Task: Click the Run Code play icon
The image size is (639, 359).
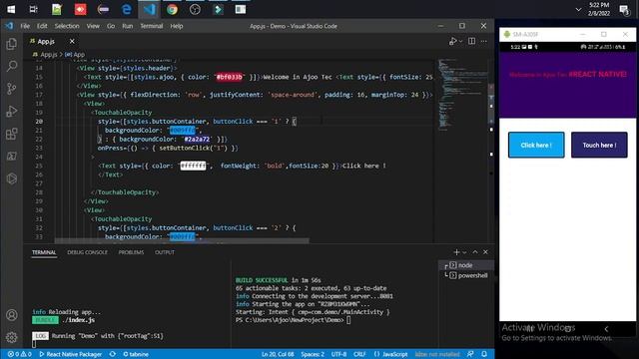Action: (x=452, y=41)
